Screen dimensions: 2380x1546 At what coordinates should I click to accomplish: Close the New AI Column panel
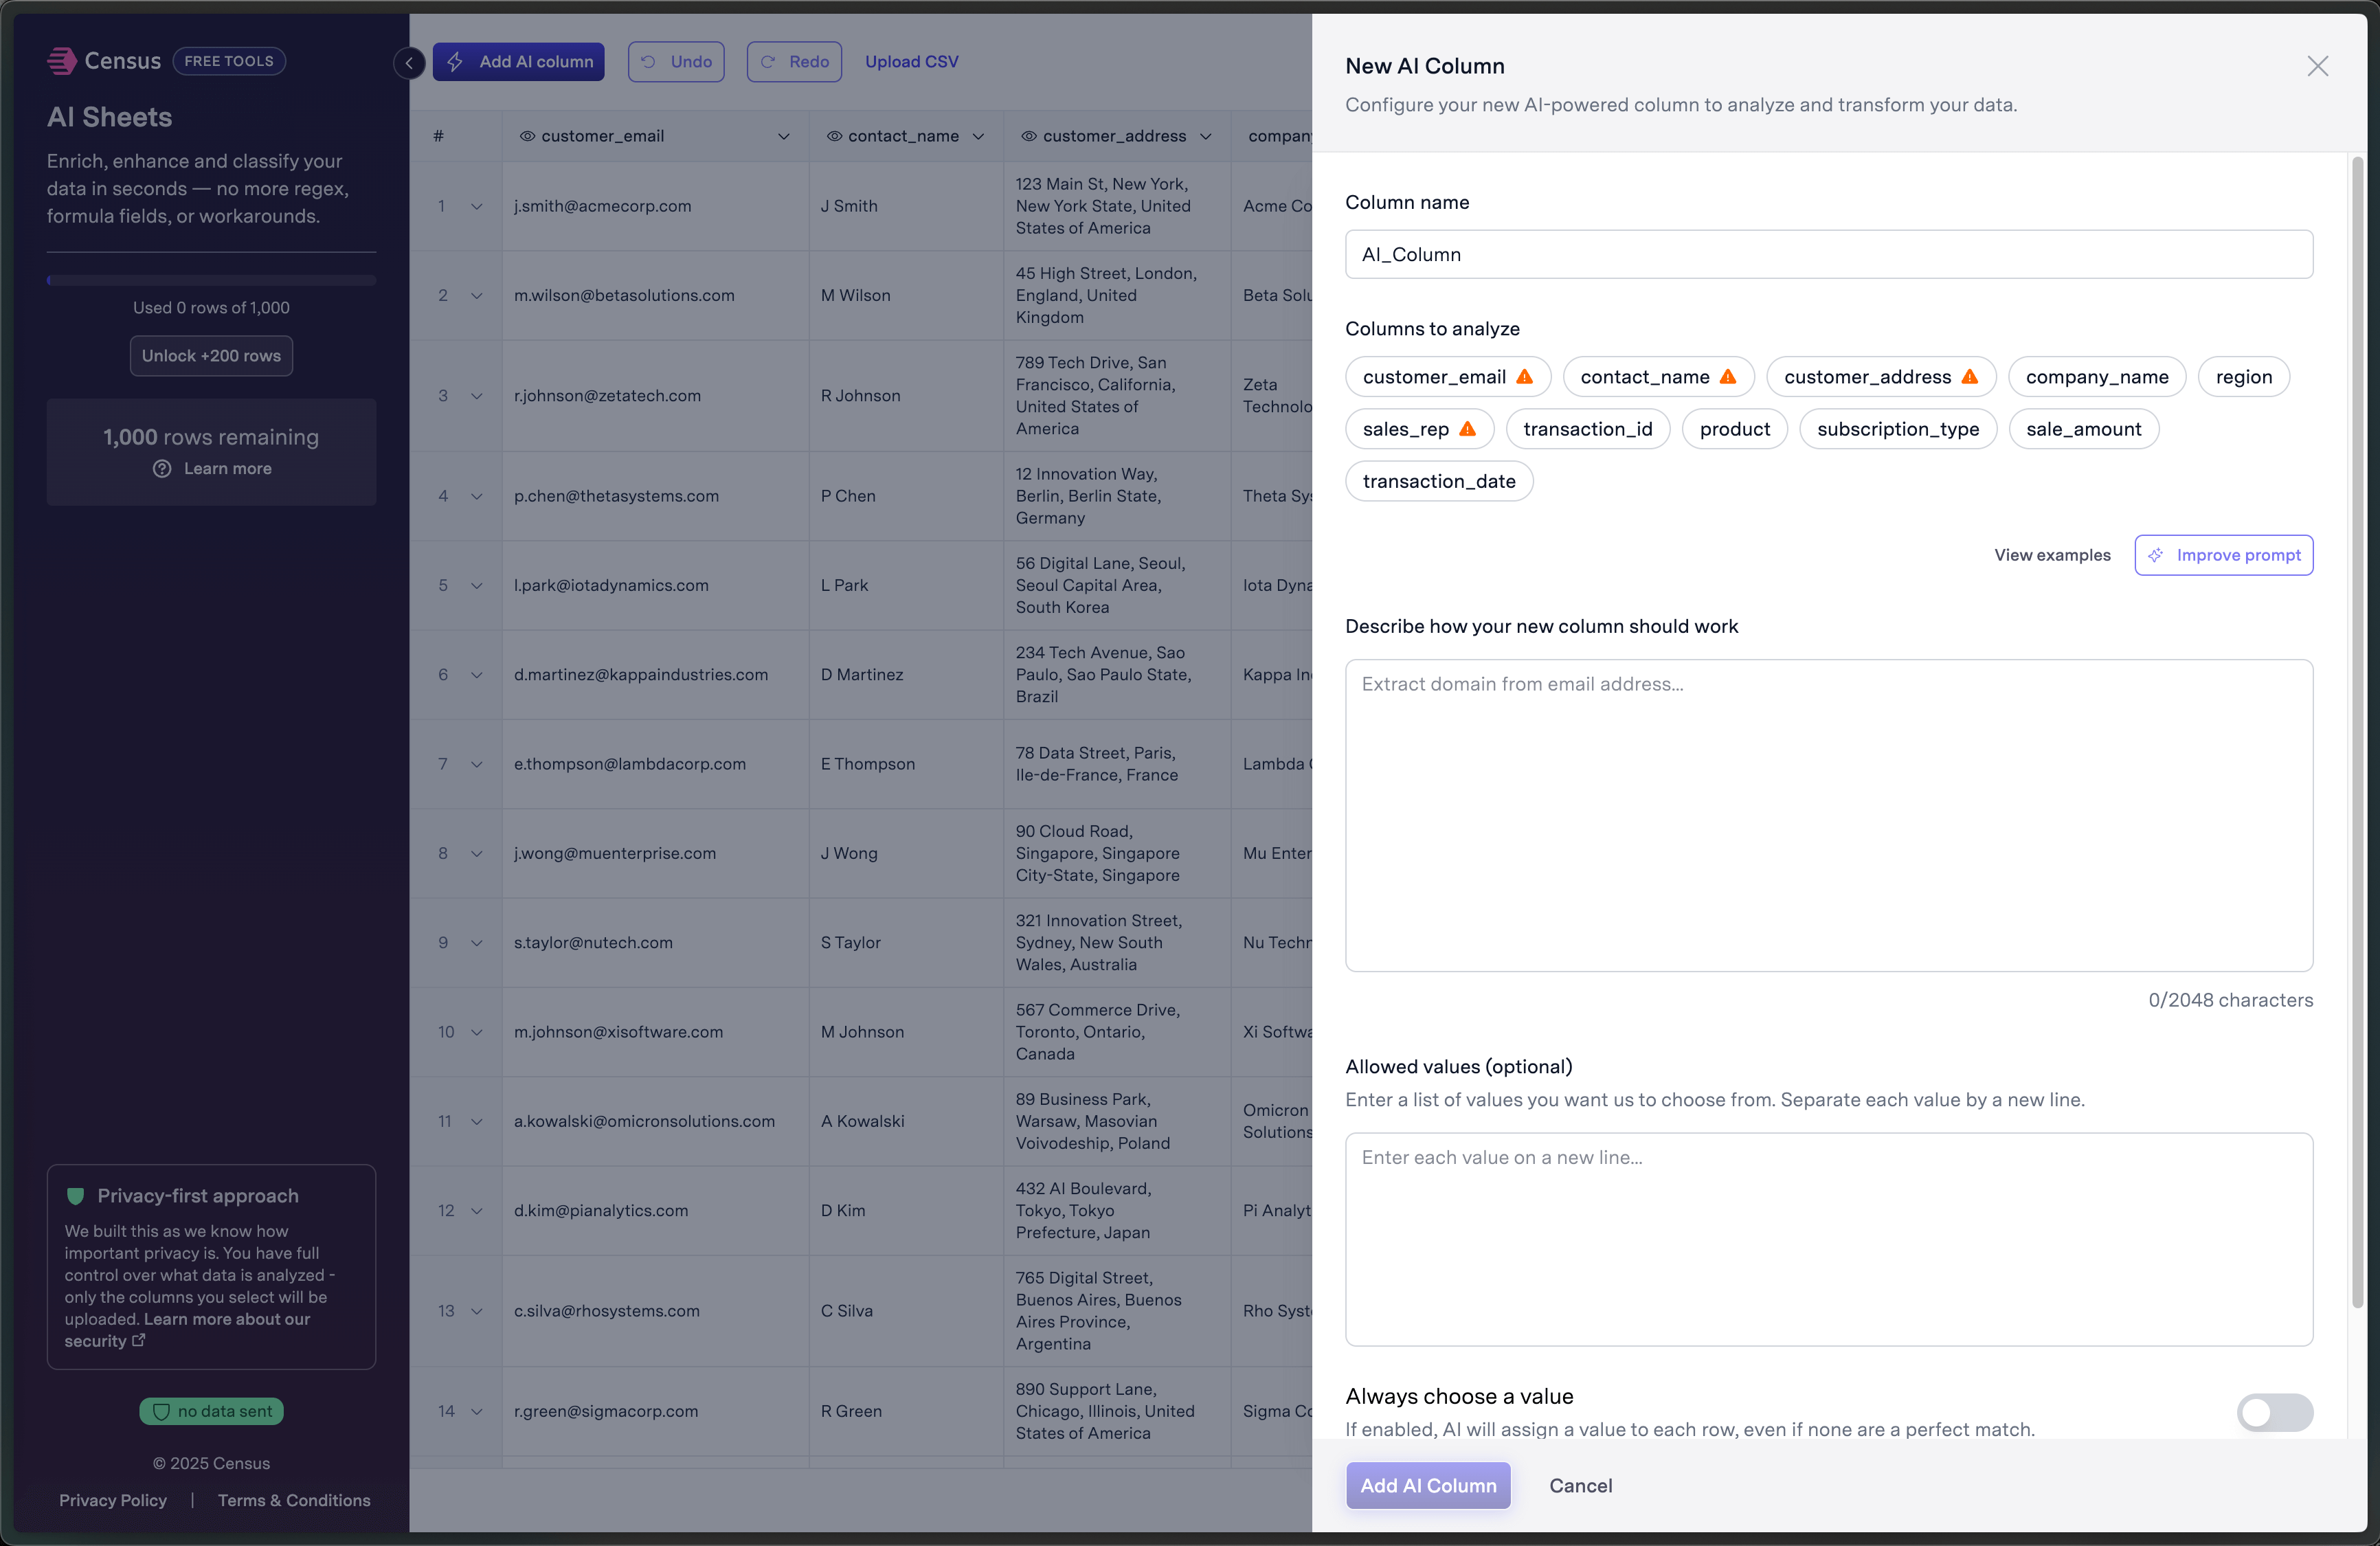[x=2317, y=66]
